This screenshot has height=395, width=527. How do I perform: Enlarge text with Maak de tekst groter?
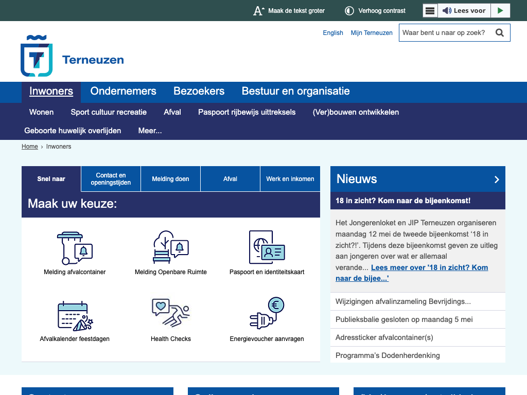[289, 11]
